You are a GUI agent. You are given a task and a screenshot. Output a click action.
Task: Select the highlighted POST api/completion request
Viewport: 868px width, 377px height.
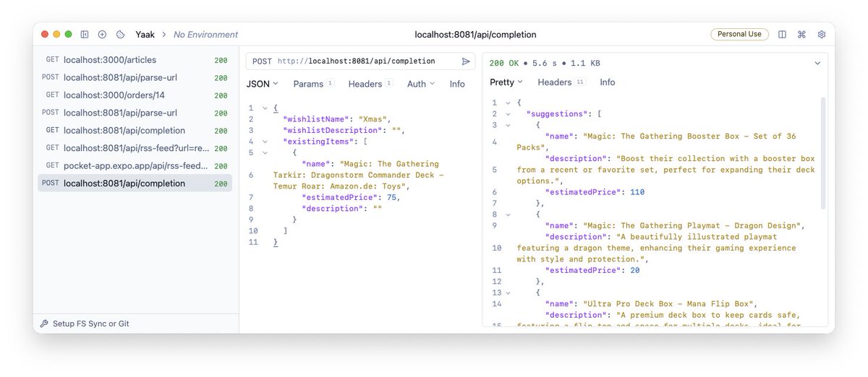(135, 183)
